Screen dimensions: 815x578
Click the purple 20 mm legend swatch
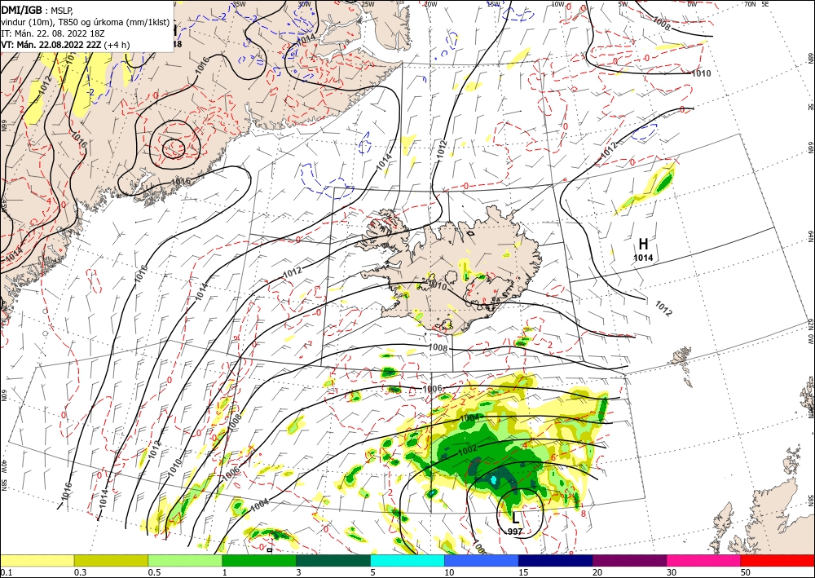[x=629, y=560]
